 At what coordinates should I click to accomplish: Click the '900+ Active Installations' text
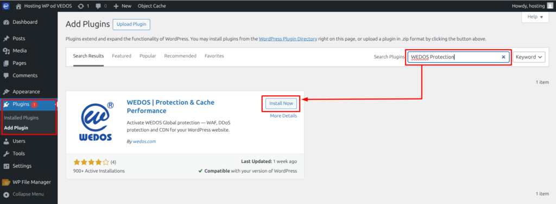(99, 171)
